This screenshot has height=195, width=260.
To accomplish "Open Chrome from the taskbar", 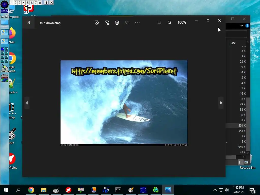I will pyautogui.click(x=31, y=190).
